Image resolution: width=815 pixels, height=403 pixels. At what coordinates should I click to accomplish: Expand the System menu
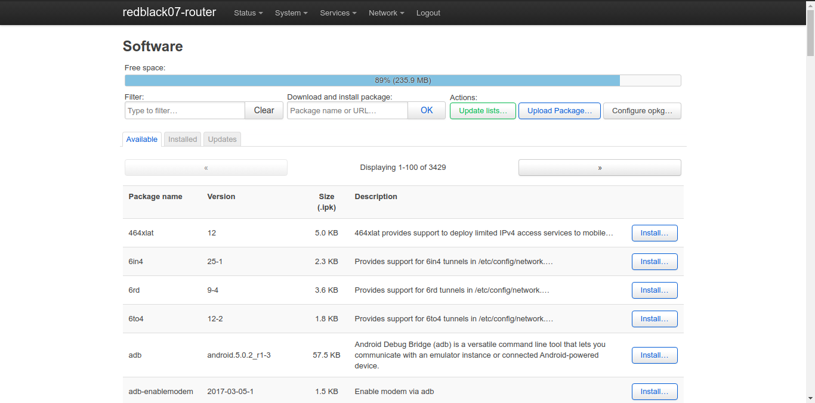(x=291, y=13)
